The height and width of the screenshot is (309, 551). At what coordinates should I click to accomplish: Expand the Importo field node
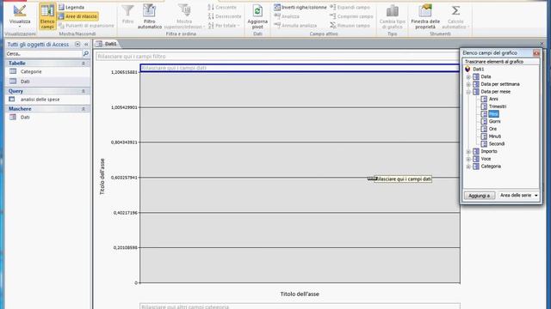468,152
